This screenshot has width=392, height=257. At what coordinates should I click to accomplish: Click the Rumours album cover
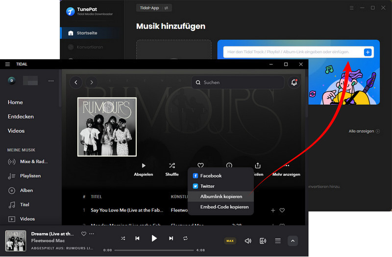(107, 127)
